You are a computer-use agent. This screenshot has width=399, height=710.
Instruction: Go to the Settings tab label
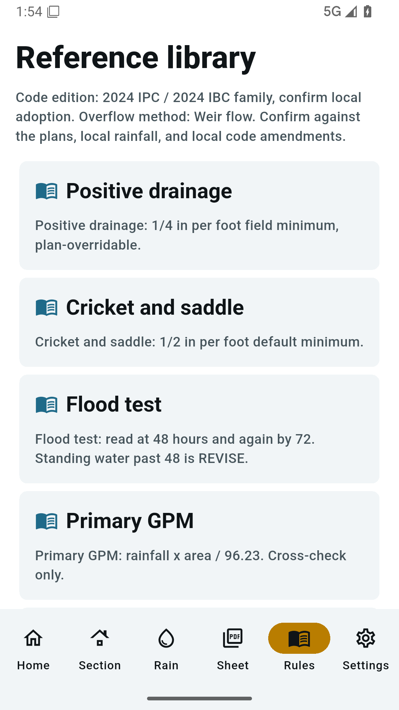point(366,666)
